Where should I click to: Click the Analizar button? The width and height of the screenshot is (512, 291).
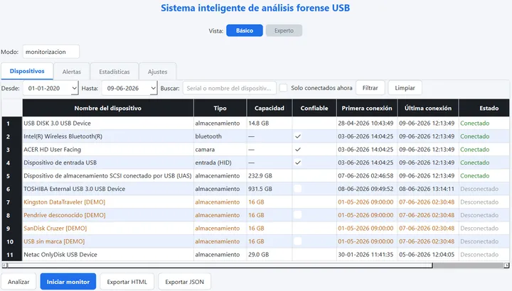point(18,282)
